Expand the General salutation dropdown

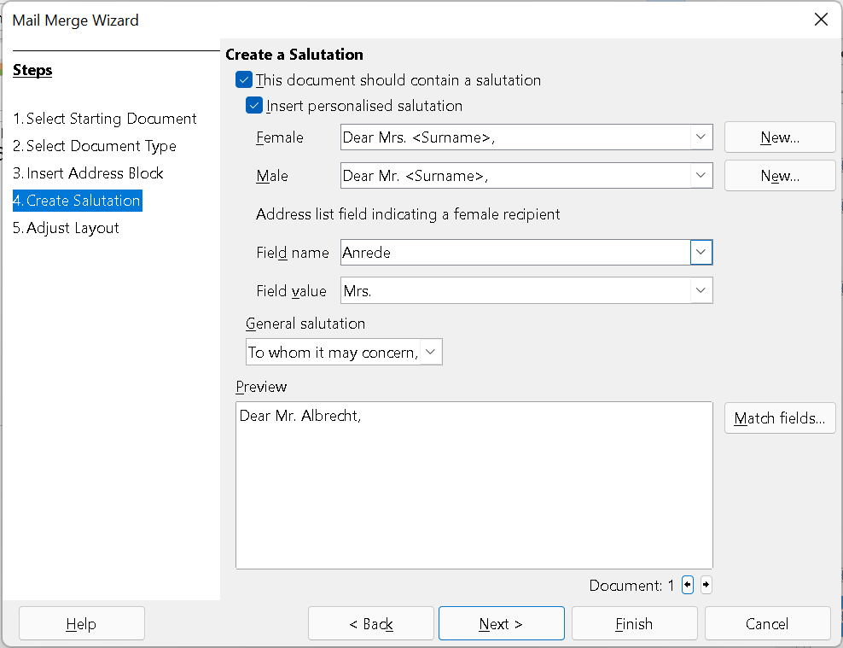click(x=431, y=351)
